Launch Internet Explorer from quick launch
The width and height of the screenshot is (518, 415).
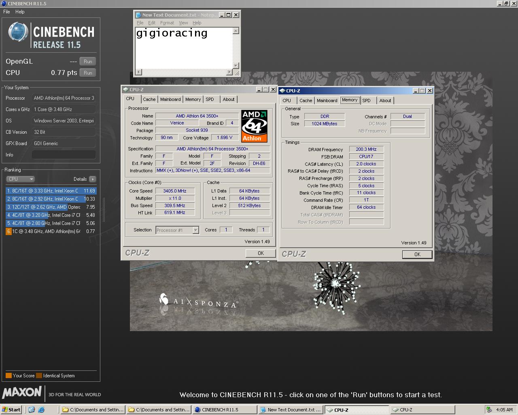tap(41, 410)
